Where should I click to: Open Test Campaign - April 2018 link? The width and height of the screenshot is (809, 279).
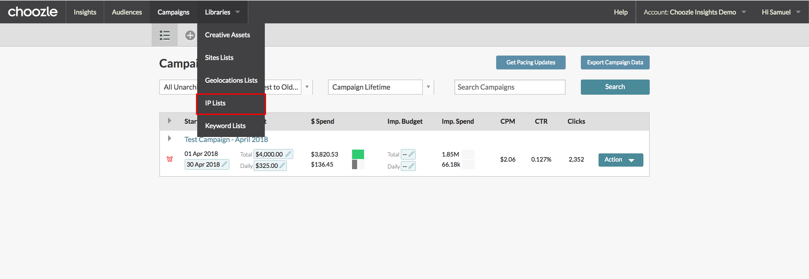pos(226,139)
